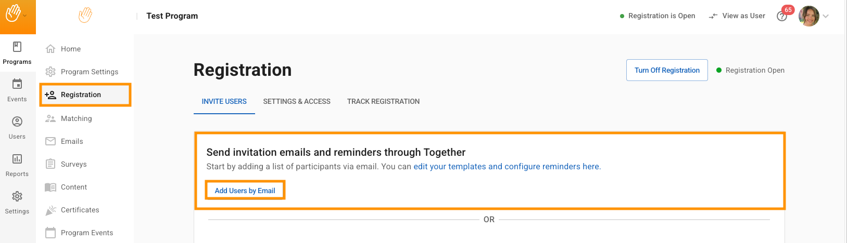Click the Matching people icon
The height and width of the screenshot is (243, 847).
point(50,118)
